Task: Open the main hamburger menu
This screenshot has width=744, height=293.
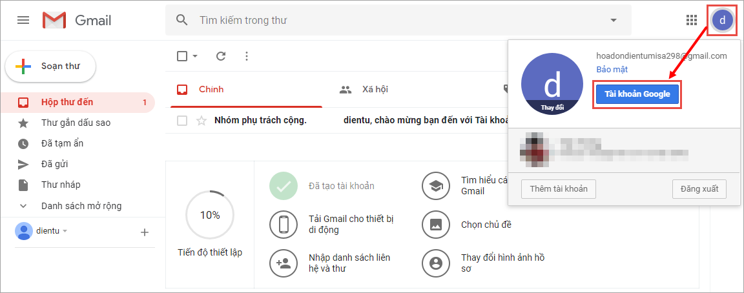Action: 23,20
